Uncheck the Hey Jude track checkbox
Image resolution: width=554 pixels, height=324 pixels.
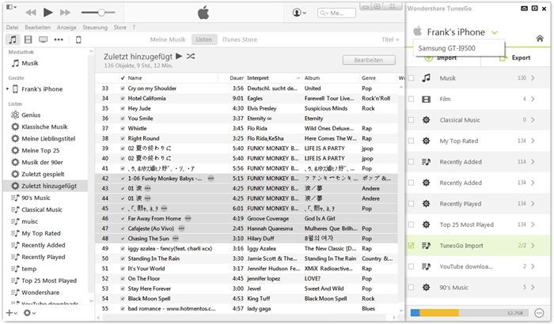coord(123,108)
